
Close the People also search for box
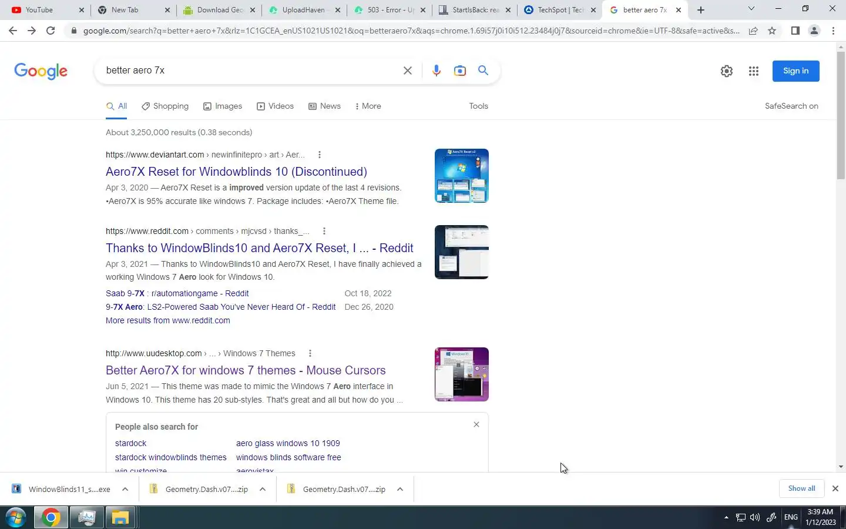476,424
